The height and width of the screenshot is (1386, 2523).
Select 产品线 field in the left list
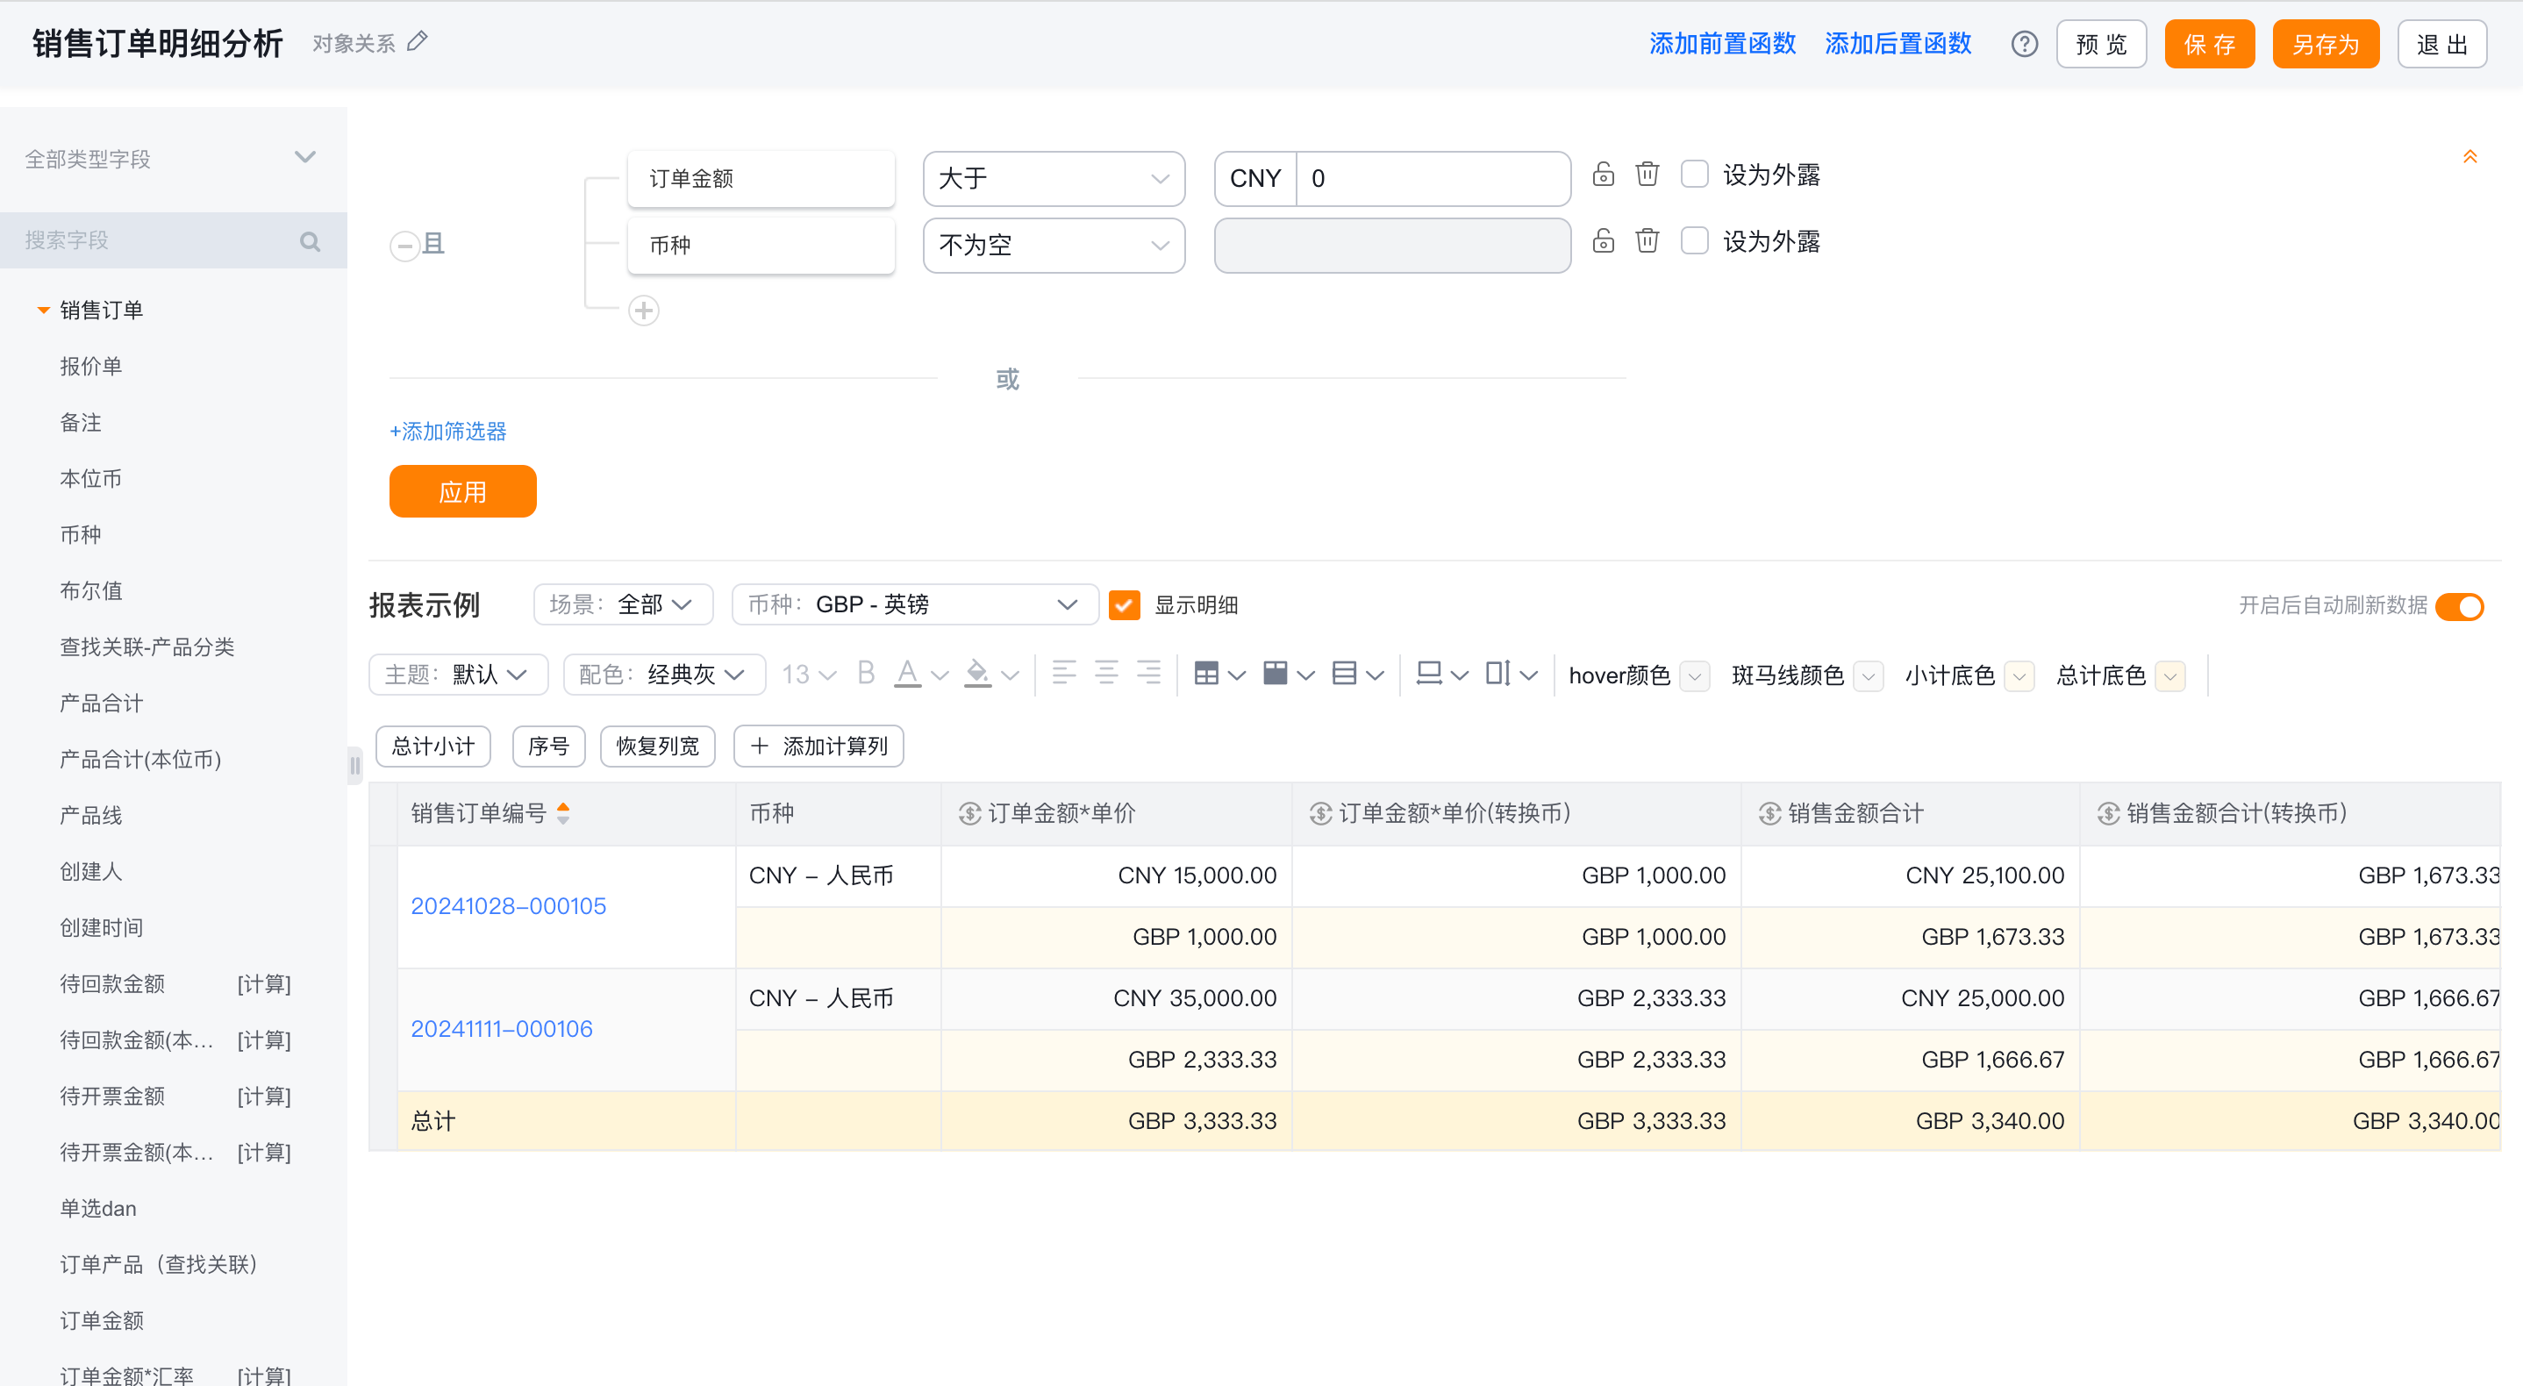tap(91, 815)
